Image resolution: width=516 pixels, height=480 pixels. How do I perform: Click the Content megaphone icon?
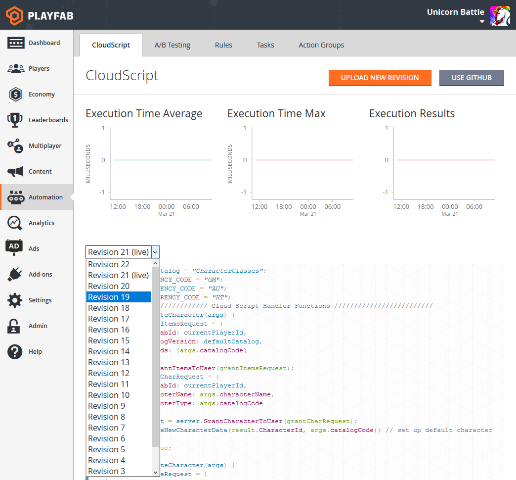15,171
